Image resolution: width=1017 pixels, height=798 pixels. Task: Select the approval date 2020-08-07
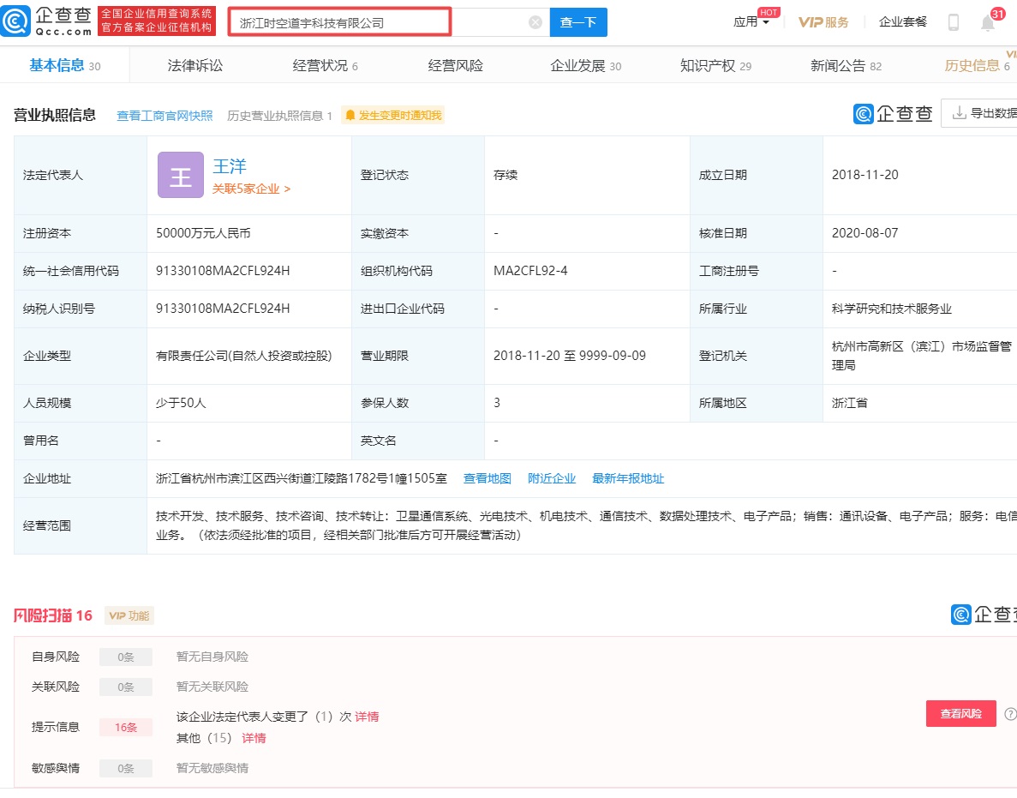865,233
